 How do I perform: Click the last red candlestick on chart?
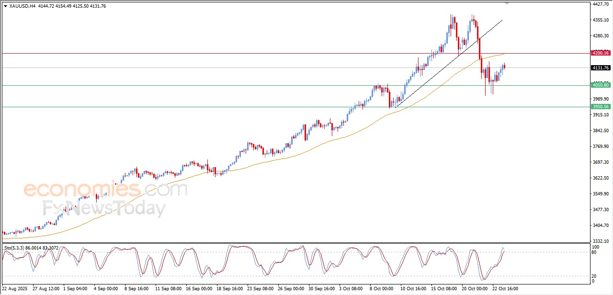tap(504, 66)
